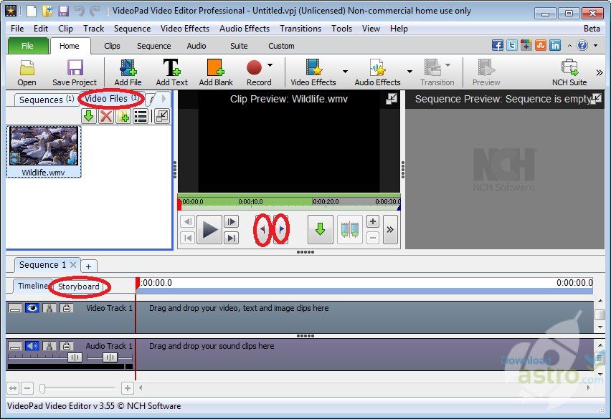Insert an Add Blank clip

click(x=215, y=72)
